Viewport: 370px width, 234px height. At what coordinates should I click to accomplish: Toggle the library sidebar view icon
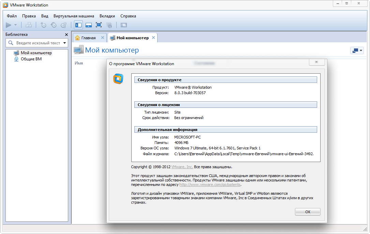tap(78, 25)
